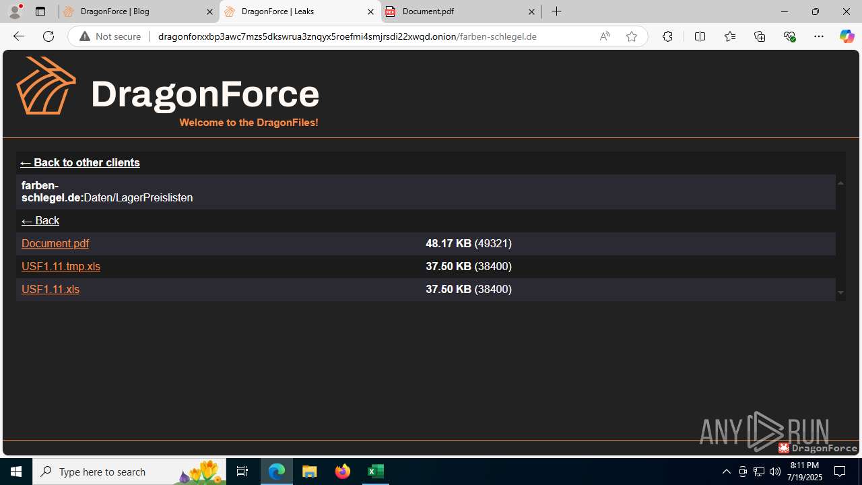
Task: Follow the Back to other clients link
Action: pyautogui.click(x=80, y=162)
